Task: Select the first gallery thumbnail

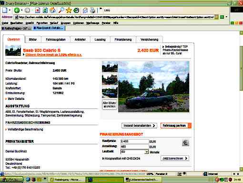Action: point(110,66)
